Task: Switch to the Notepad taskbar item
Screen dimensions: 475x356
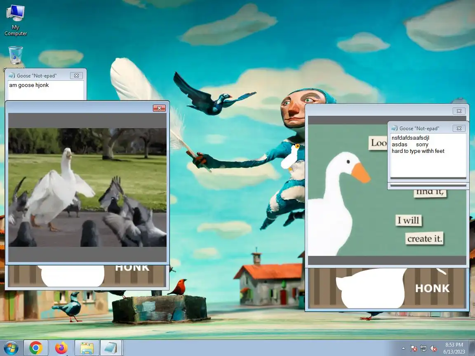Action: (111, 348)
